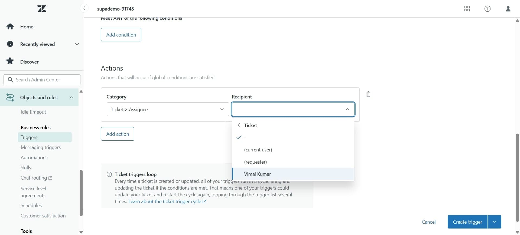
Task: Select the (current user) option
Action: point(258,150)
